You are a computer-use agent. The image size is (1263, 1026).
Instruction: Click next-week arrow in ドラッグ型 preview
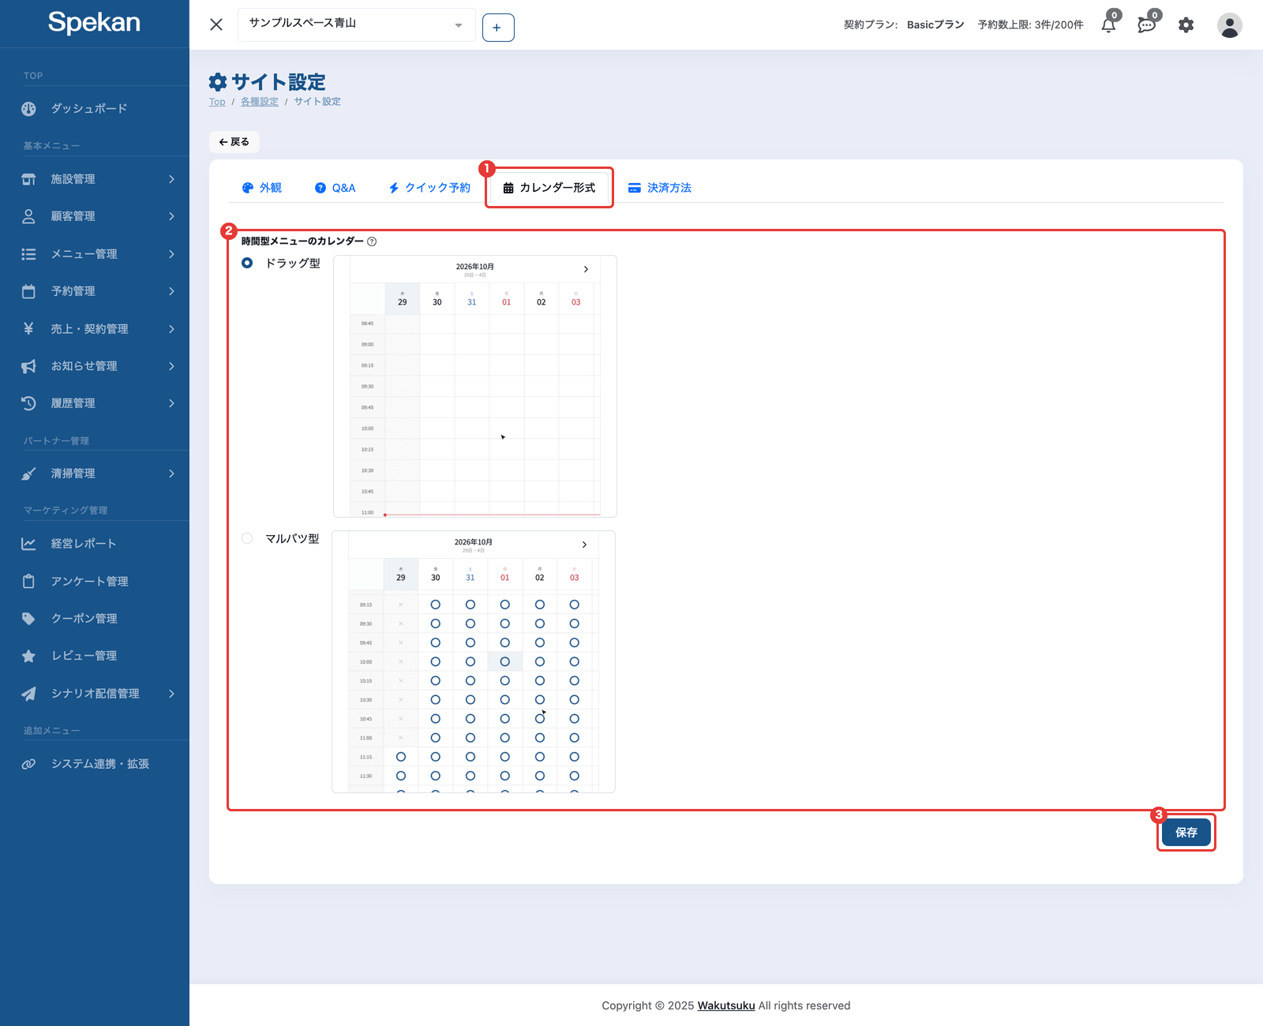586,269
